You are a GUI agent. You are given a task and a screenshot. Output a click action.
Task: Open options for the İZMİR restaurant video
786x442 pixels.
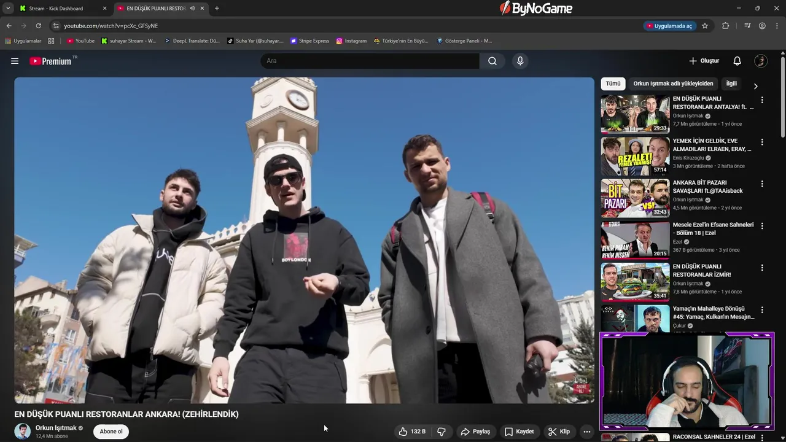coord(762,268)
